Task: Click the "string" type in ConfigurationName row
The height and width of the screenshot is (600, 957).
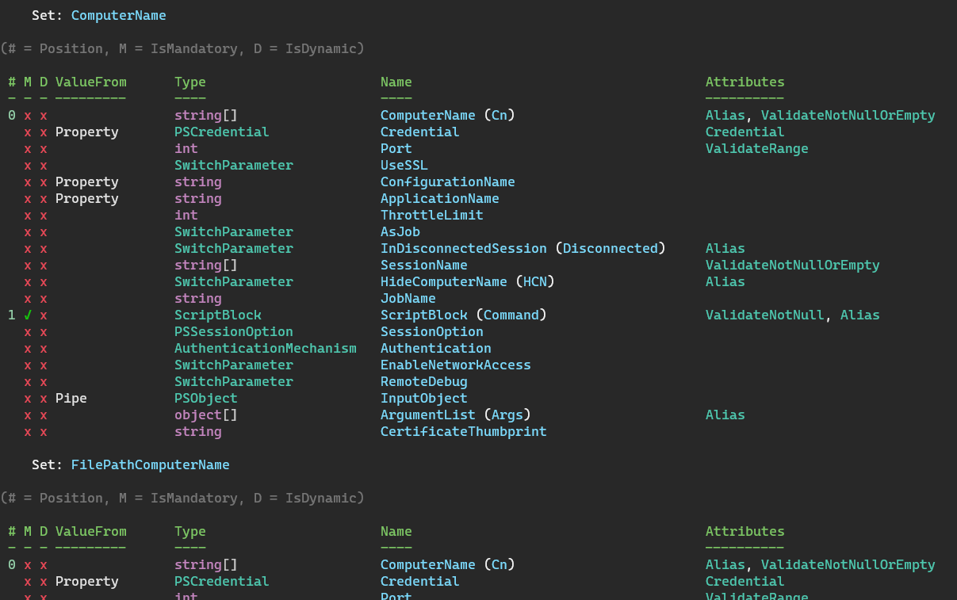Action: pos(198,182)
